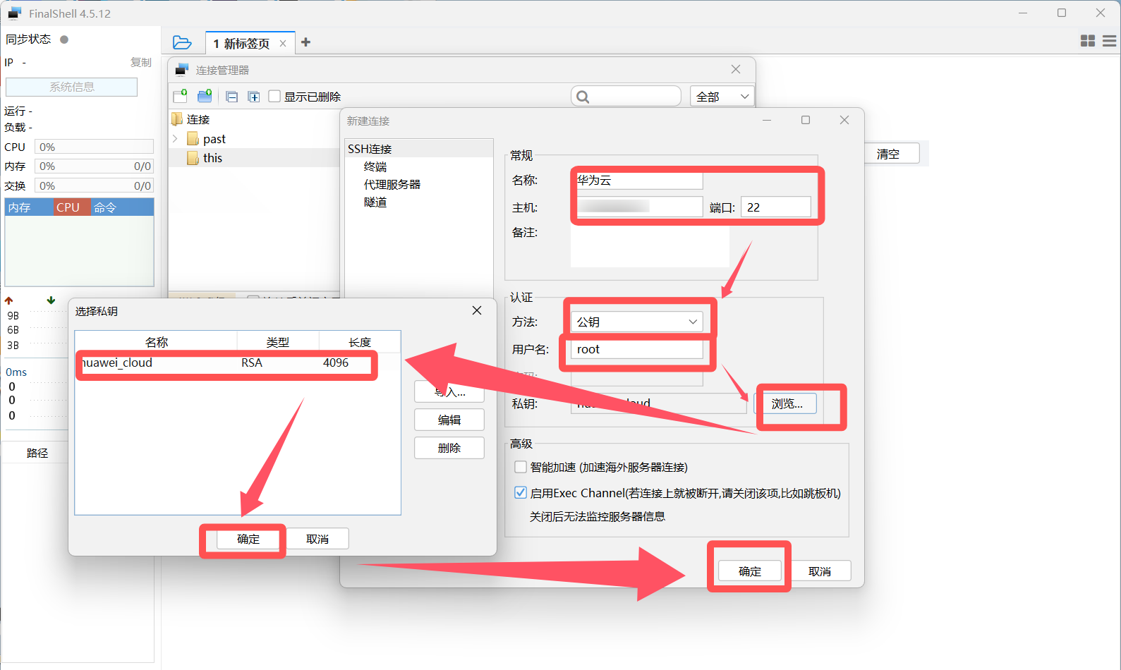
Task: Click the 交换 usage progress bar
Action: click(x=95, y=185)
